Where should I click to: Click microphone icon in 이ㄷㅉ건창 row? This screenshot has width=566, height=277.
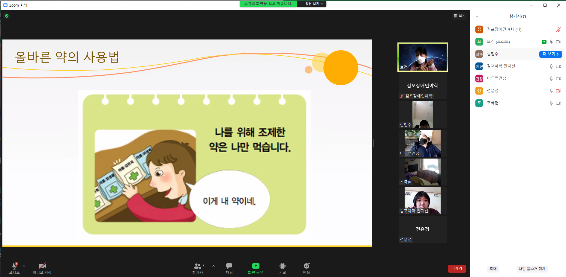click(551, 79)
